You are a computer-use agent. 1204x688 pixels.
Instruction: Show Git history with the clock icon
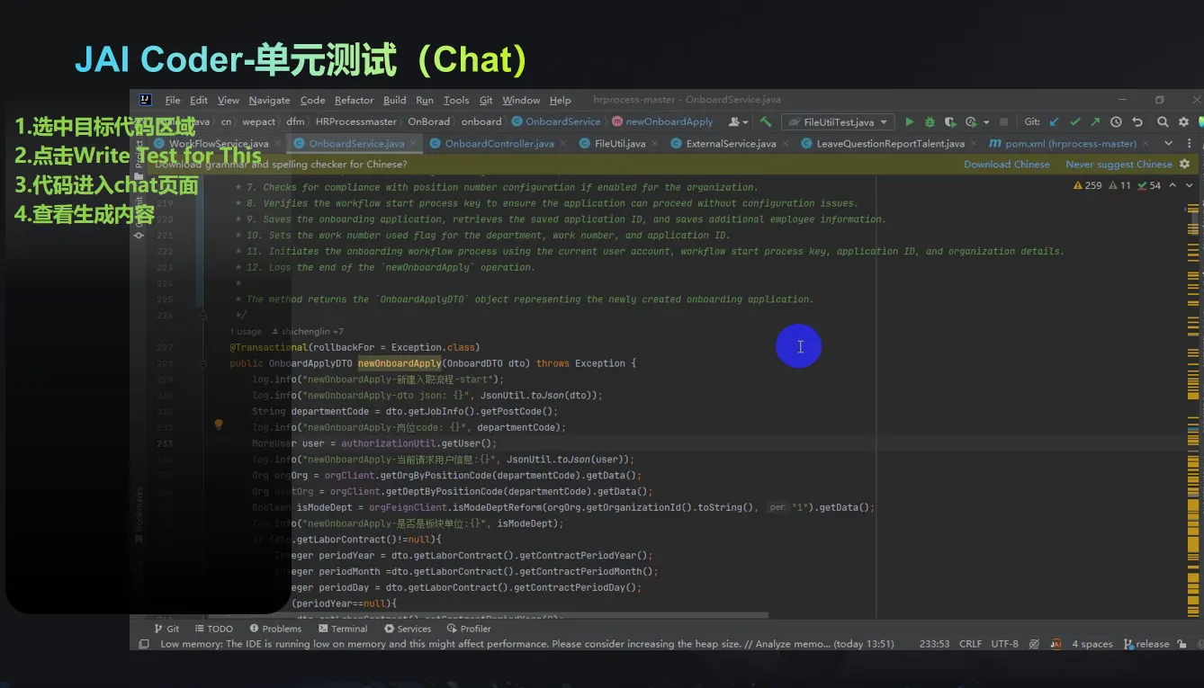(1117, 121)
